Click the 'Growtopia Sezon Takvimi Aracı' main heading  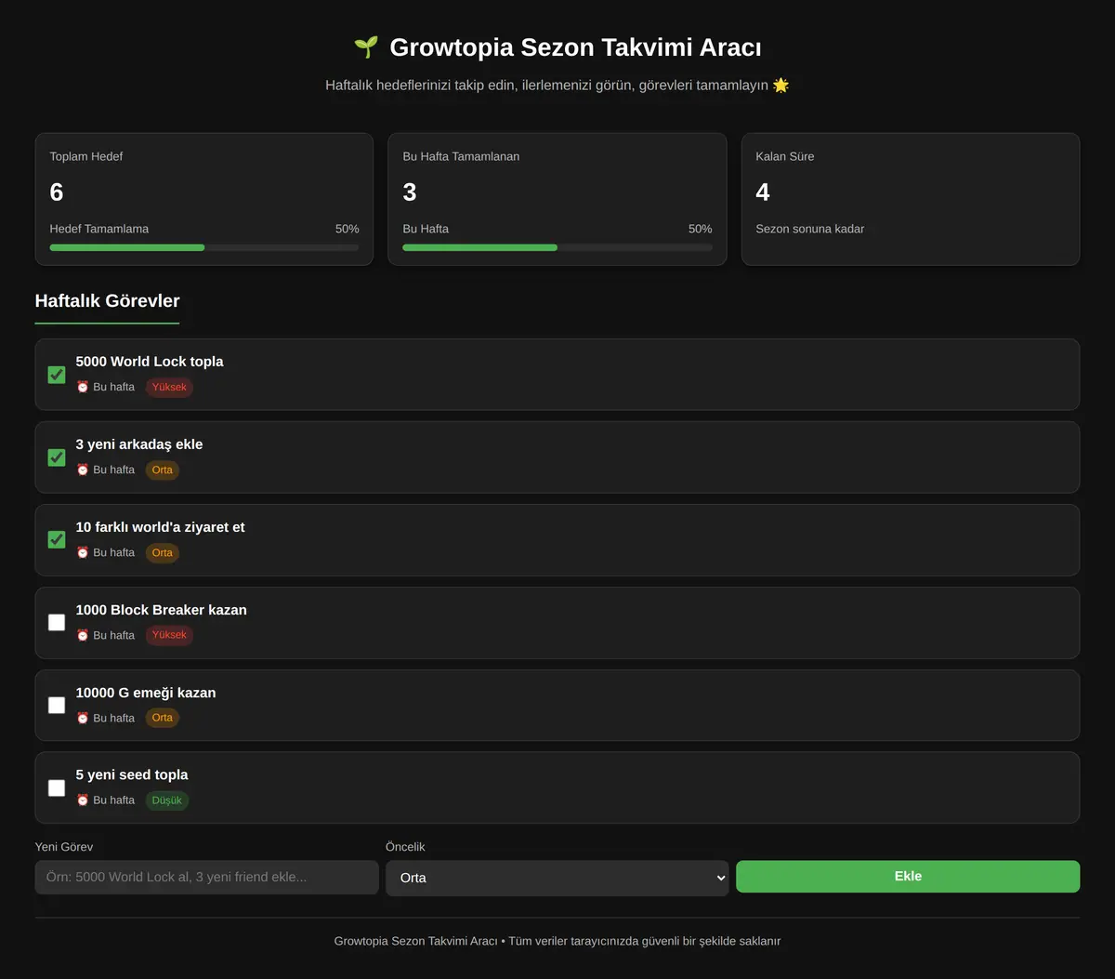pyautogui.click(x=576, y=47)
